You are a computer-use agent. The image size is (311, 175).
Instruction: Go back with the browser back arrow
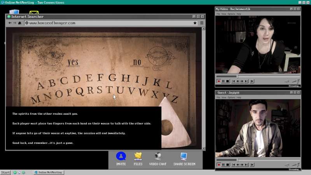pyautogui.click(x=10, y=23)
